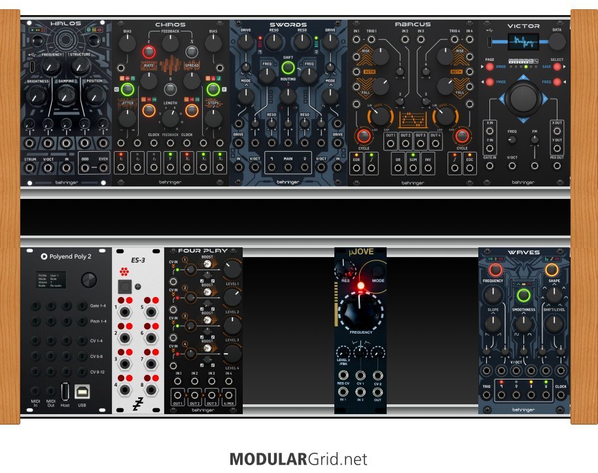This screenshot has height=473, width=598.
Task: Click the Abacus SUM output jack
Action: (413, 168)
